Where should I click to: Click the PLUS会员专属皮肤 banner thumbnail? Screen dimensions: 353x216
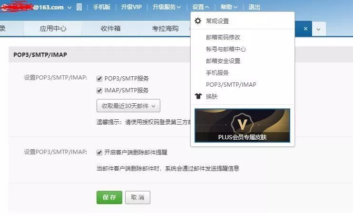(242, 126)
